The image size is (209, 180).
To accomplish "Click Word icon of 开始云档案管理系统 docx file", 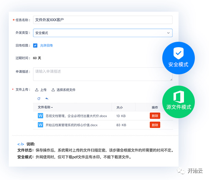I will tap(40, 125).
